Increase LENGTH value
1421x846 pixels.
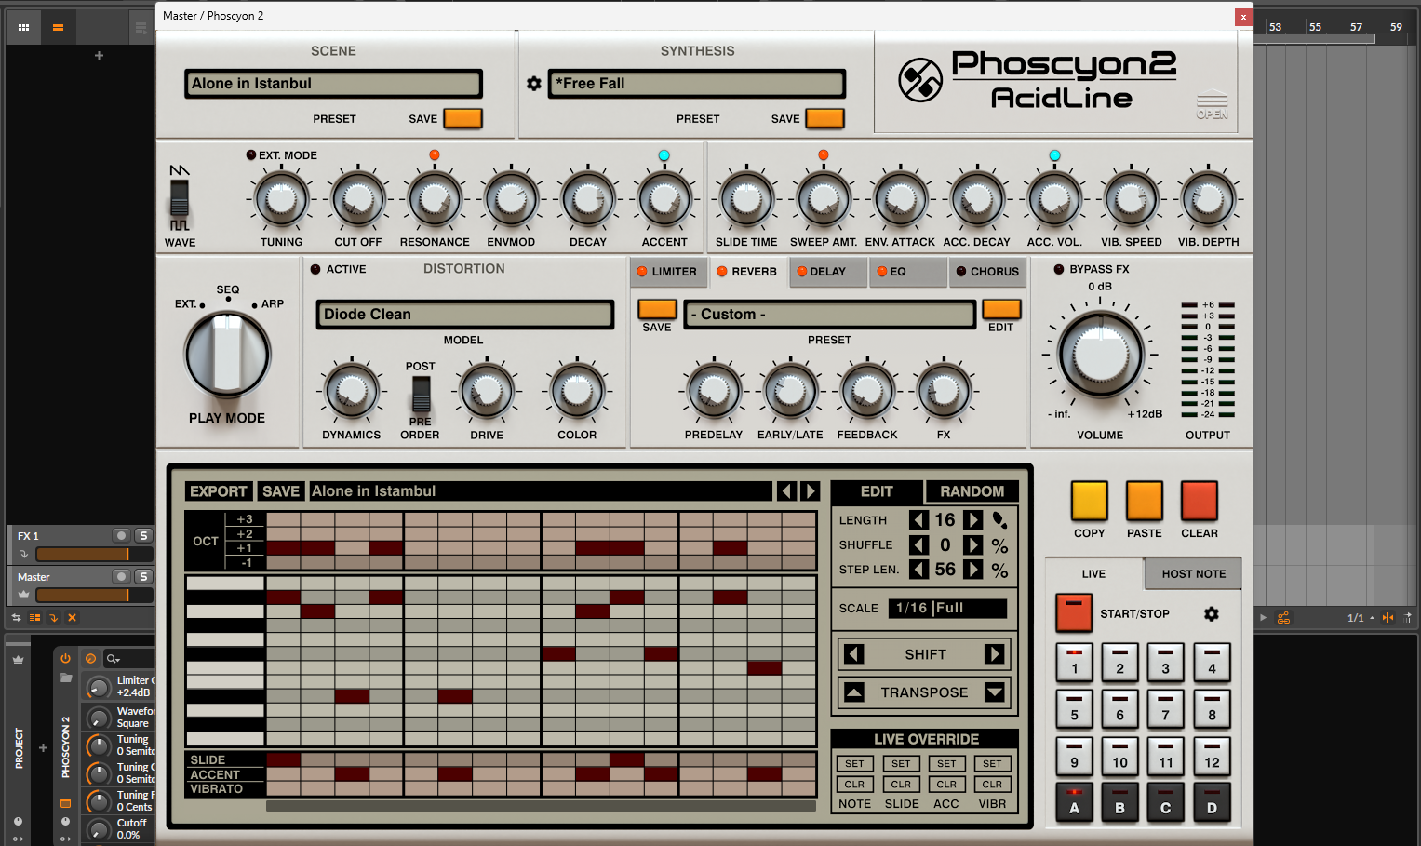[x=972, y=520]
